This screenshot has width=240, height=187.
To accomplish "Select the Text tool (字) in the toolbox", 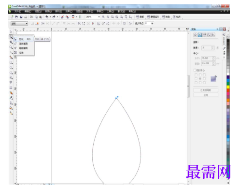I will coord(11,82).
